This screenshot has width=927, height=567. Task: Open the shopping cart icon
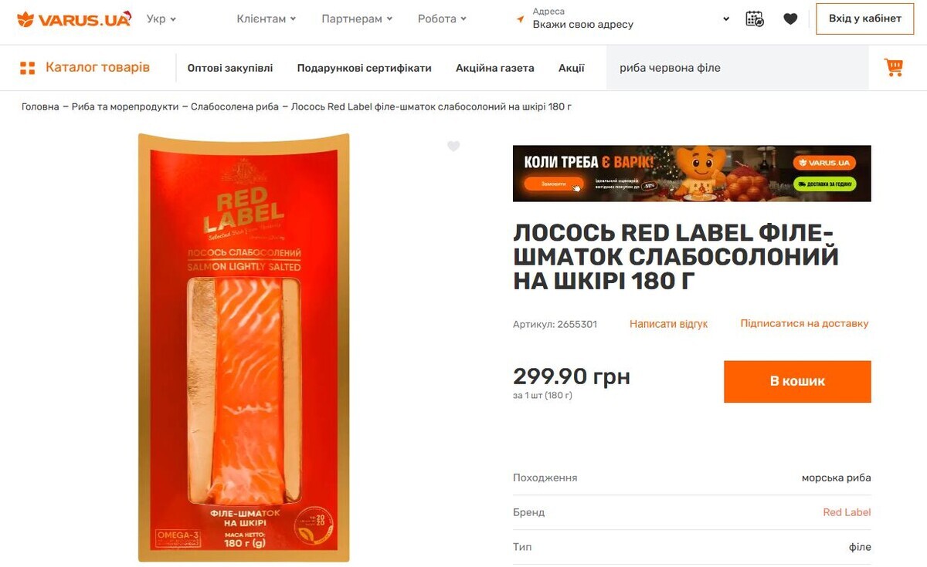[x=894, y=68]
